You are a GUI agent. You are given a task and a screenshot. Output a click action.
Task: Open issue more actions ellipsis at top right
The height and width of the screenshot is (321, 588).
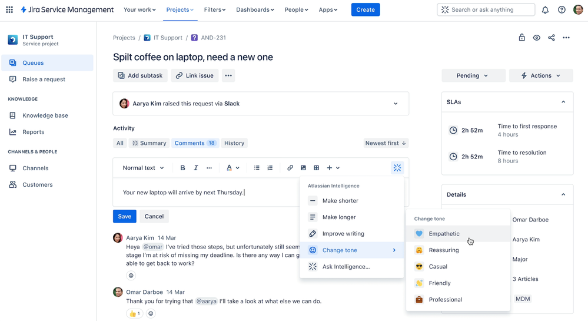coord(566,38)
